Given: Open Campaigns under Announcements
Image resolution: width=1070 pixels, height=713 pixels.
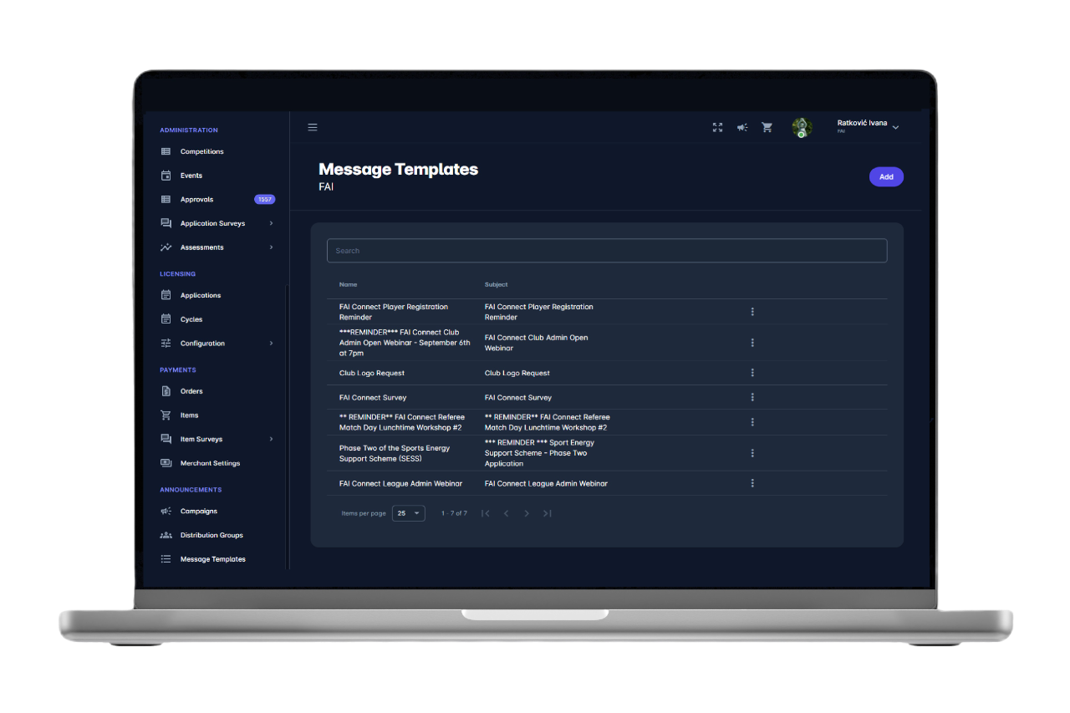Looking at the screenshot, I should (198, 512).
